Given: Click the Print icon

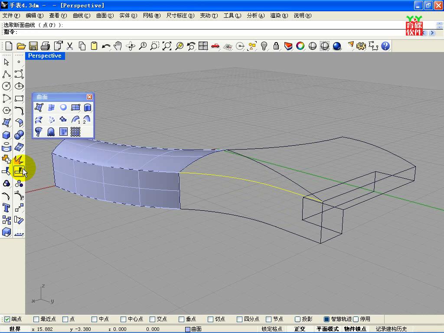Looking at the screenshot, I should tap(45, 46).
